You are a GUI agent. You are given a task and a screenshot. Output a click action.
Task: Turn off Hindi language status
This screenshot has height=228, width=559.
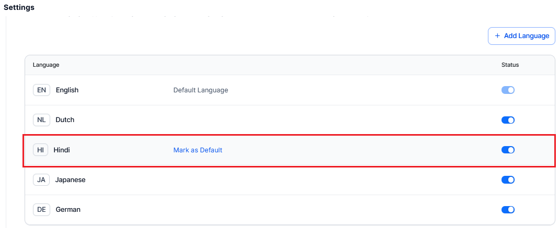pos(508,150)
